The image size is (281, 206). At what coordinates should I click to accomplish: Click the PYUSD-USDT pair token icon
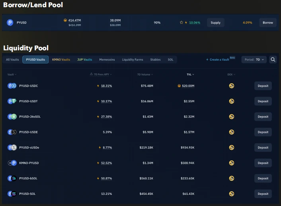click(12, 101)
